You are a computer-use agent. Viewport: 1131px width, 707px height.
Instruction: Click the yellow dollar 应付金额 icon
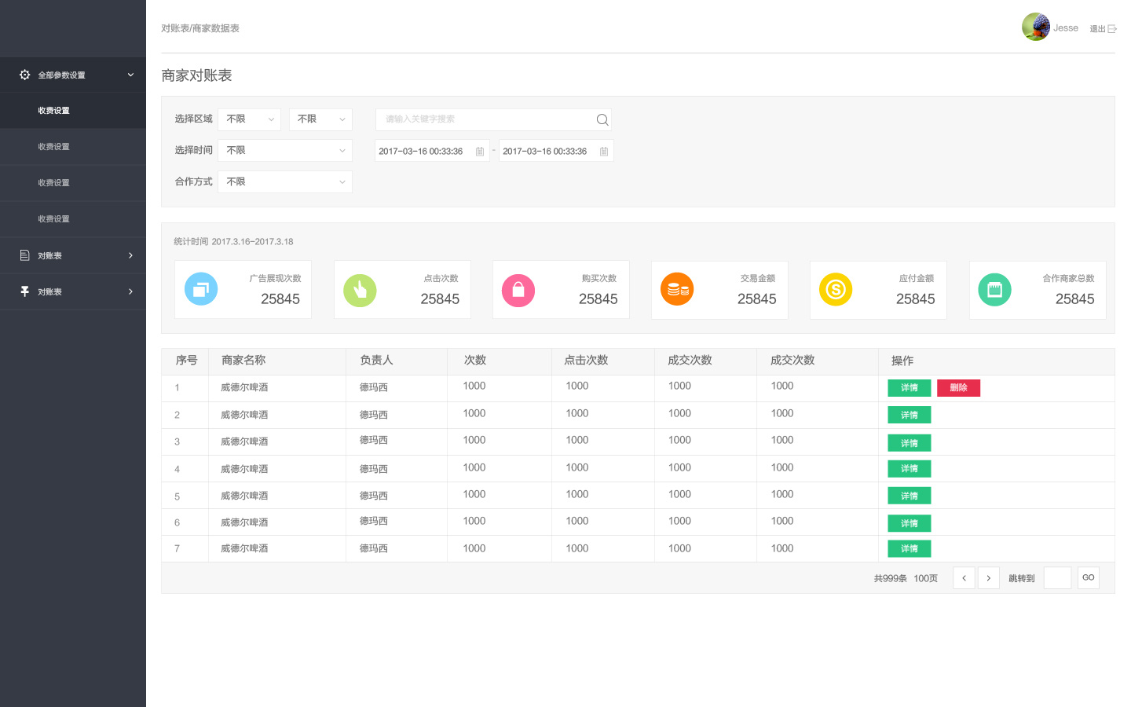tap(836, 289)
